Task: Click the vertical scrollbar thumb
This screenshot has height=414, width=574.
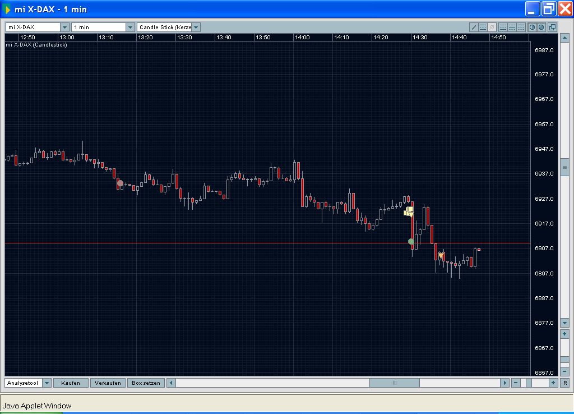Action: point(564,167)
